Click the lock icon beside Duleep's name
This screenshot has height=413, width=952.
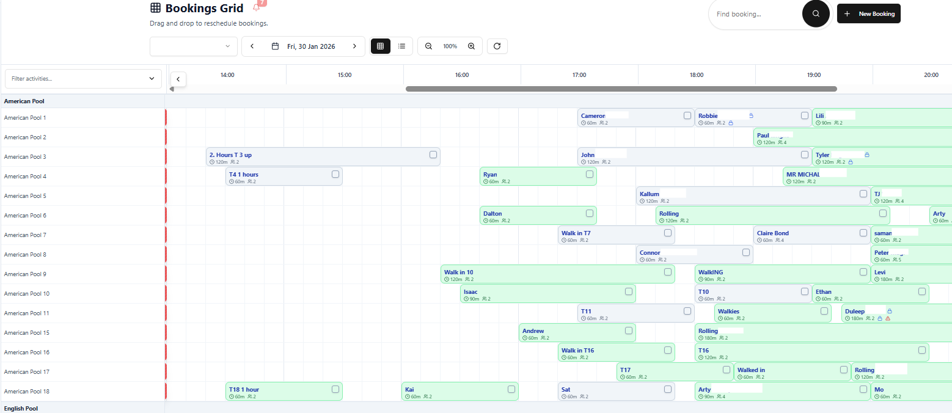[890, 311]
